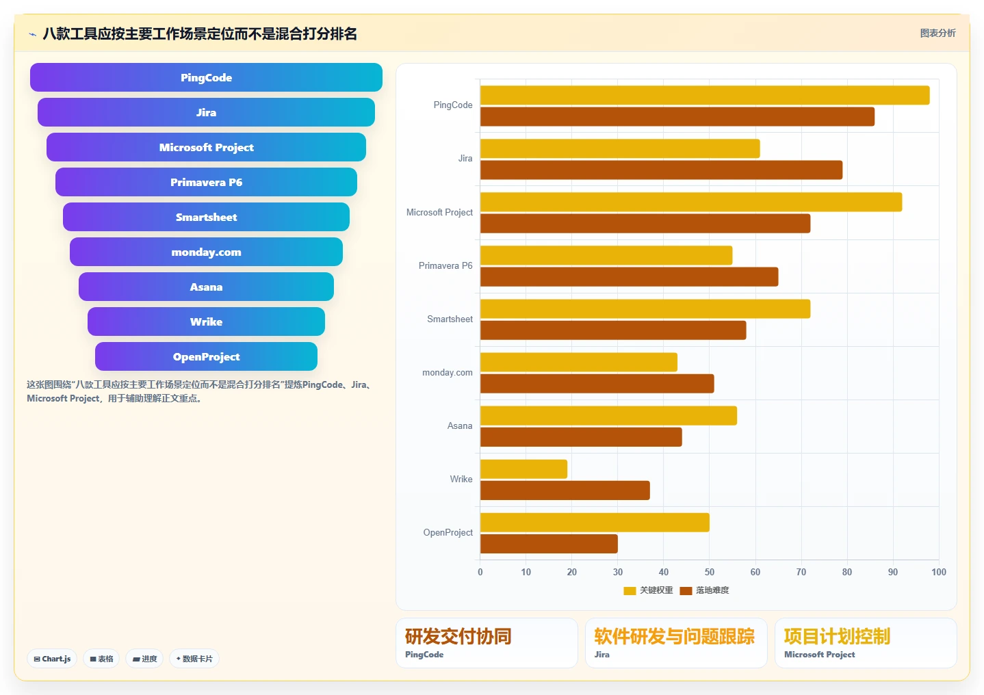Click OpenProject's brown bar in chart
Image resolution: width=984 pixels, height=695 pixels.
click(549, 543)
